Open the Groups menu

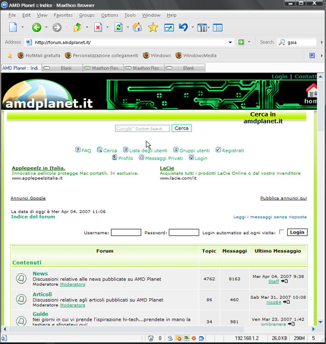(87, 15)
